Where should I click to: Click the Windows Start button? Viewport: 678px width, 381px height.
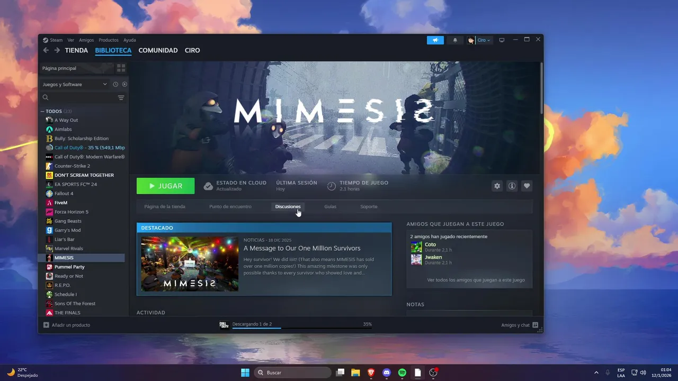point(245,373)
